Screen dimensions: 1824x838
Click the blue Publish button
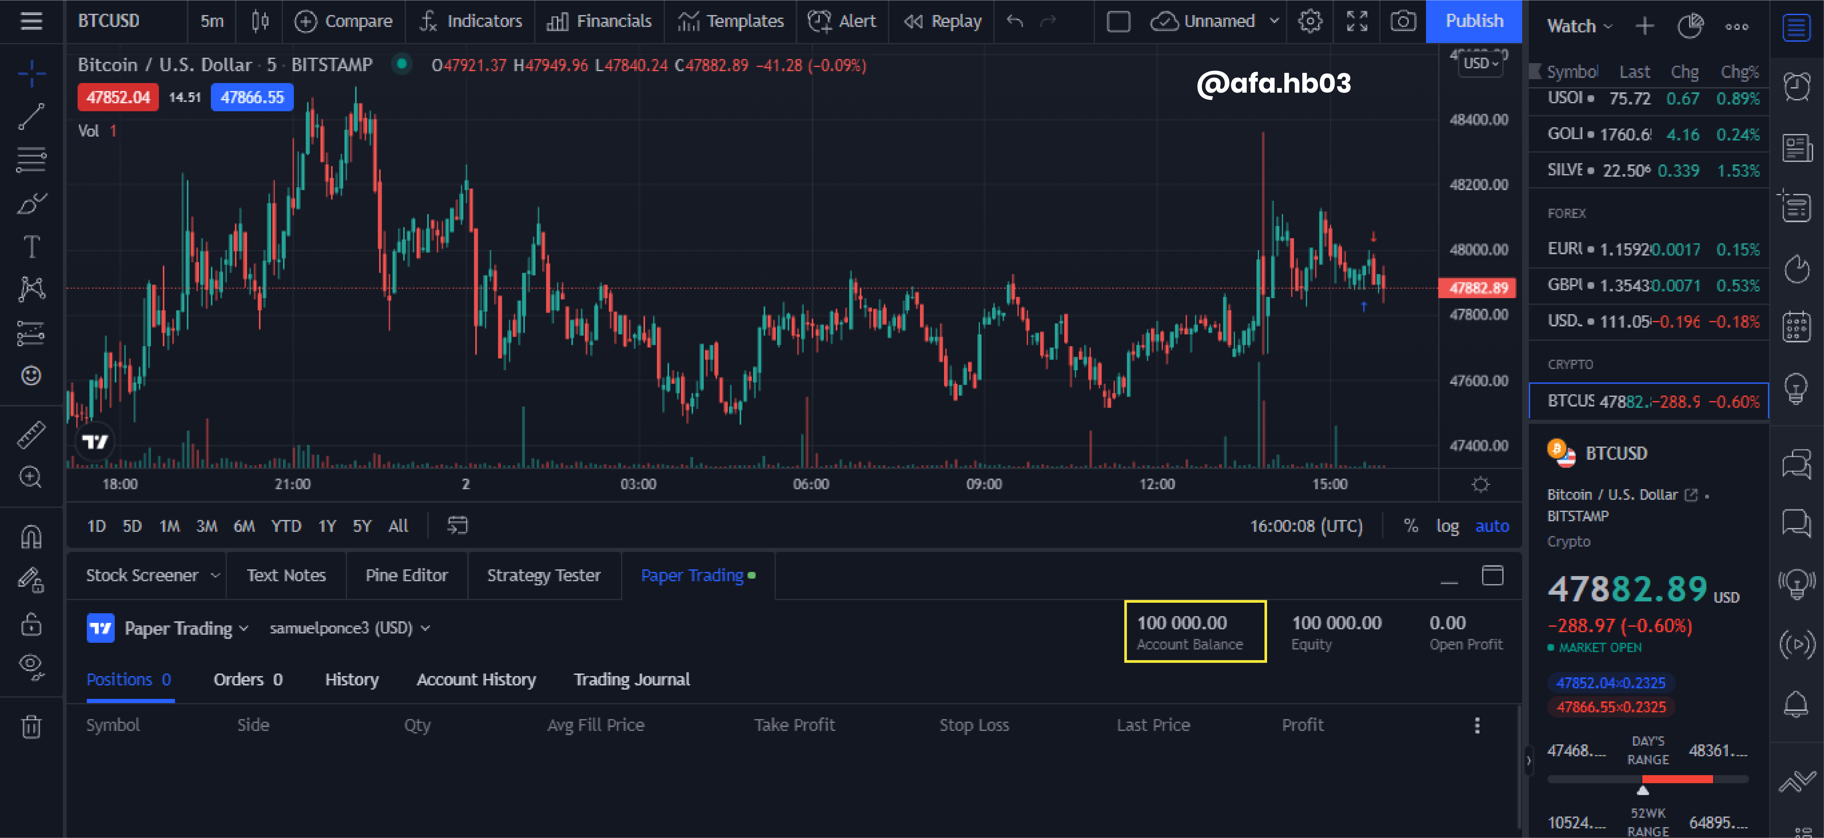coord(1473,21)
